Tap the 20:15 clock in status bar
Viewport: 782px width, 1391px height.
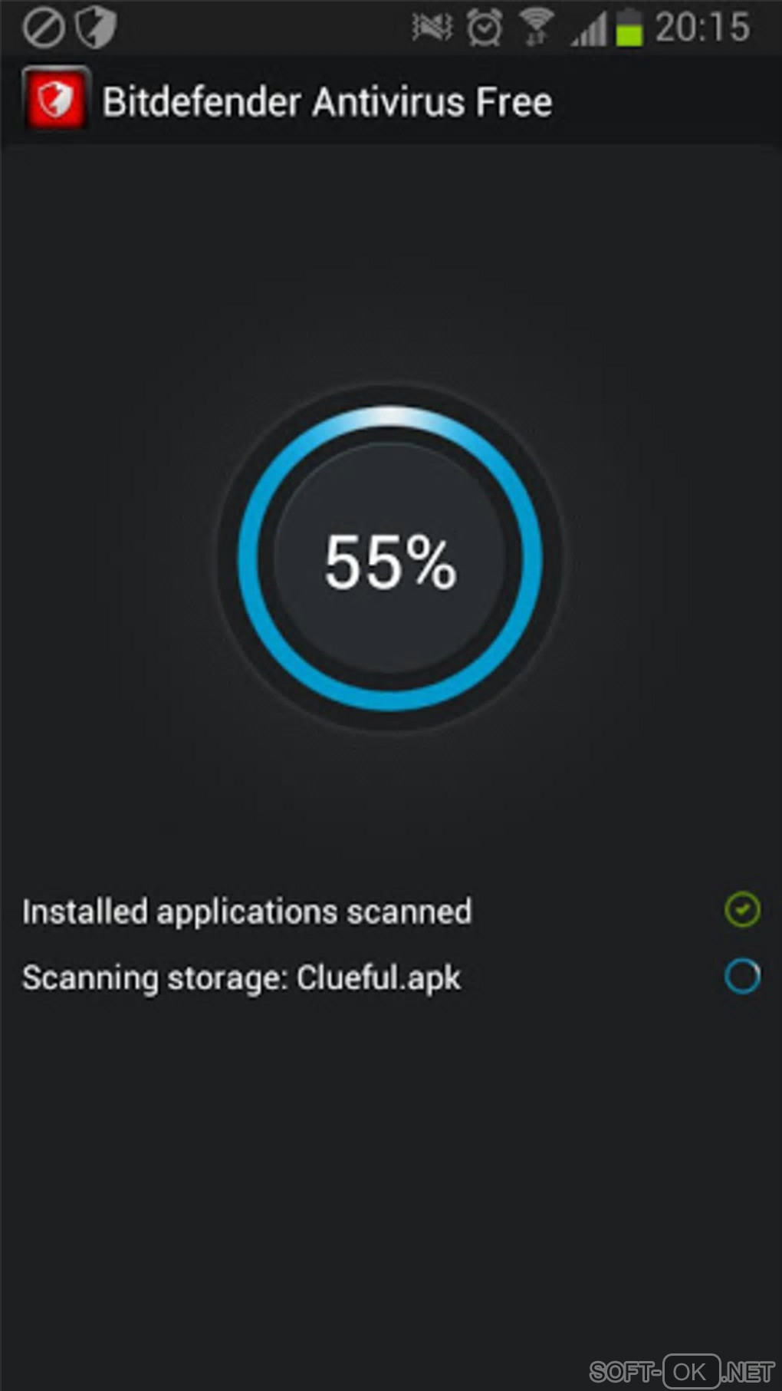coord(702,28)
